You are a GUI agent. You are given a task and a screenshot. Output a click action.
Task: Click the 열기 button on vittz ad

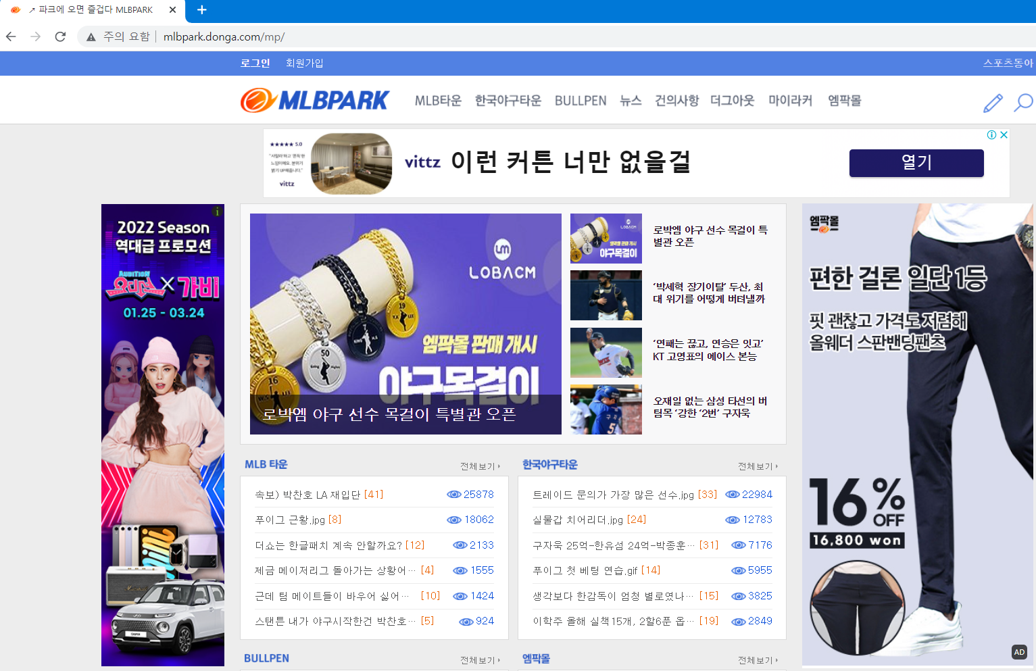[916, 163]
